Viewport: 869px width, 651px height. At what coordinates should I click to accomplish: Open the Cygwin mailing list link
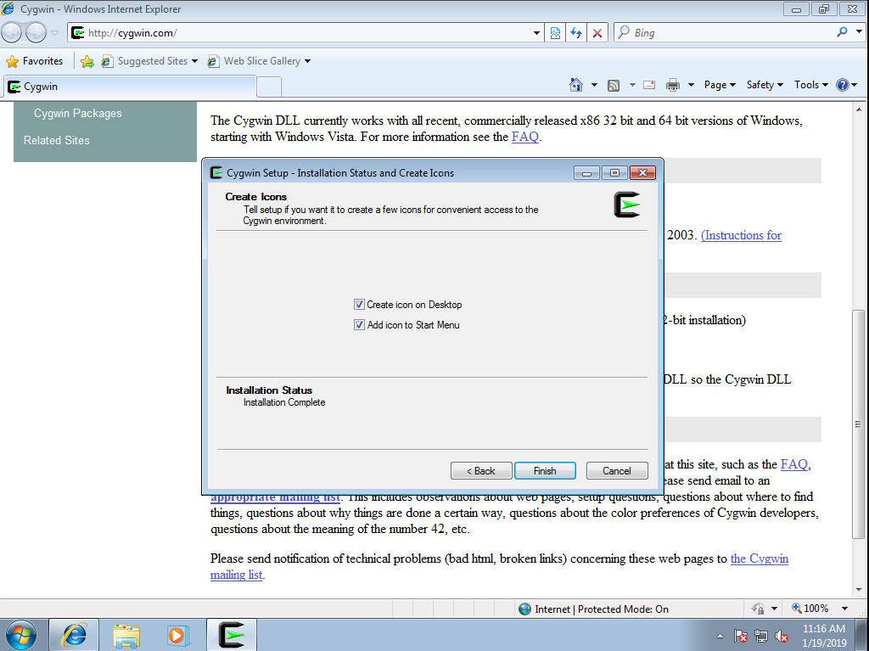pos(759,558)
